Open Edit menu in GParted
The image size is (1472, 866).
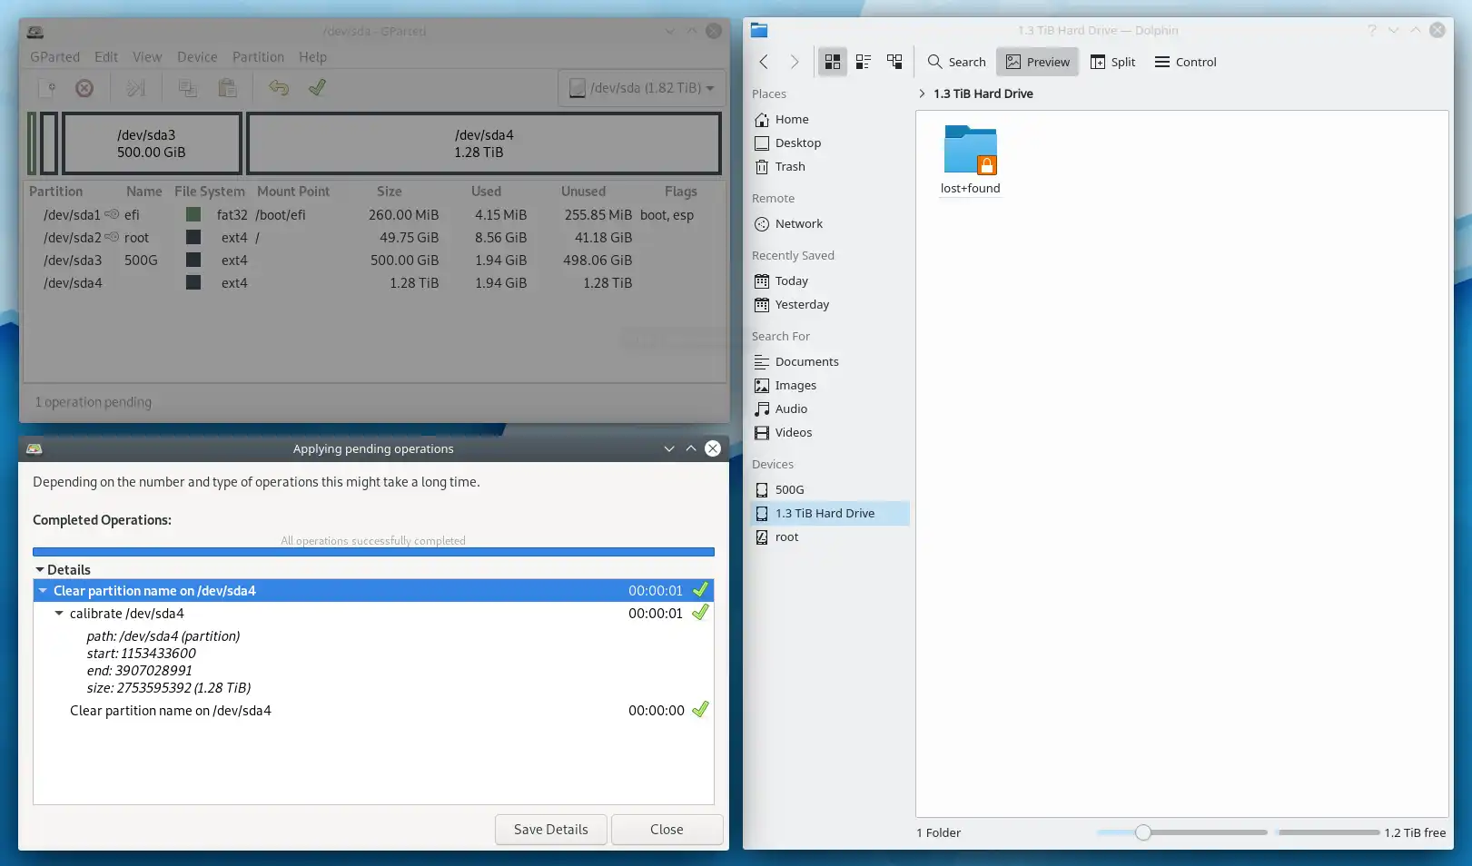[x=106, y=56]
